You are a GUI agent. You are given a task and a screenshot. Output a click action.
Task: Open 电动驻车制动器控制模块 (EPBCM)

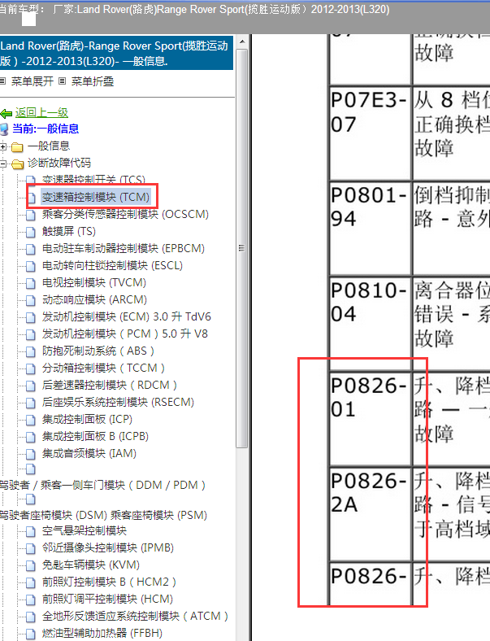click(124, 249)
